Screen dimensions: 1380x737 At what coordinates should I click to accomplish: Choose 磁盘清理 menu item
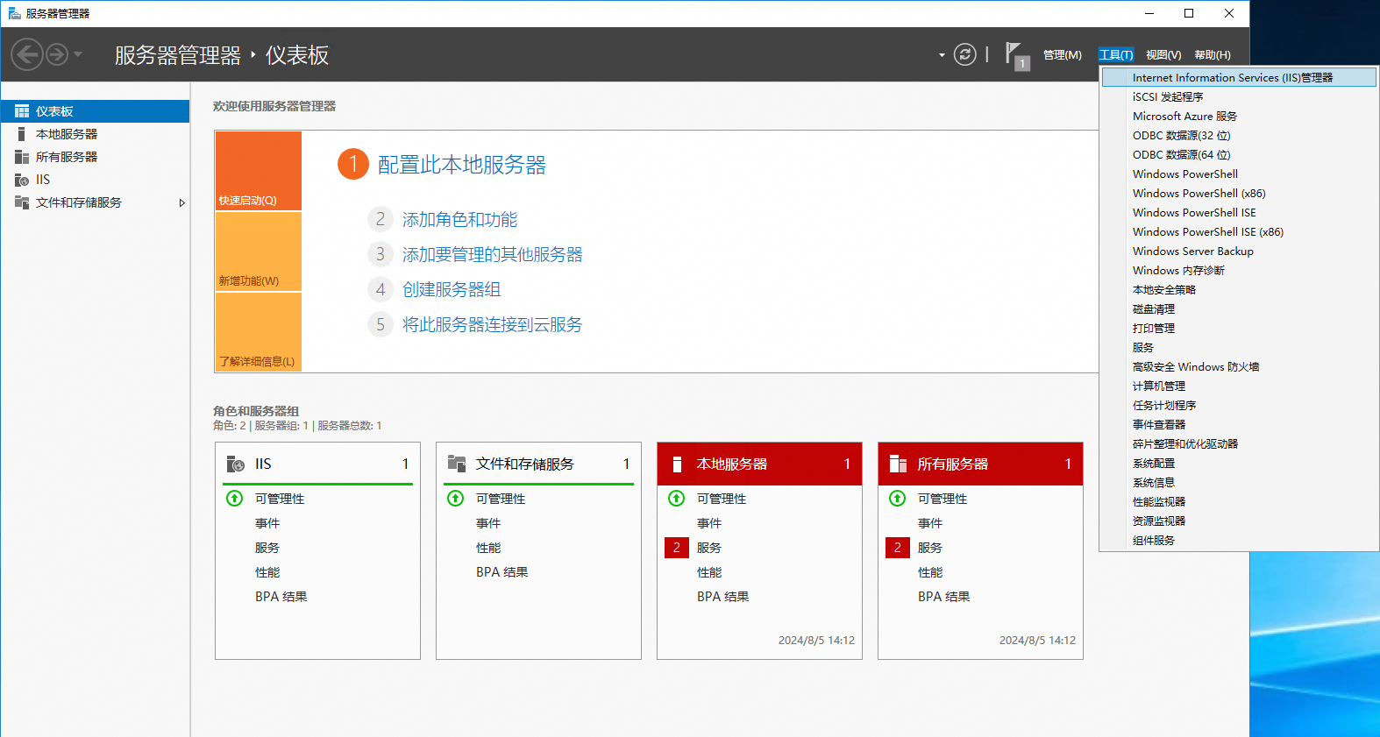pos(1239,309)
